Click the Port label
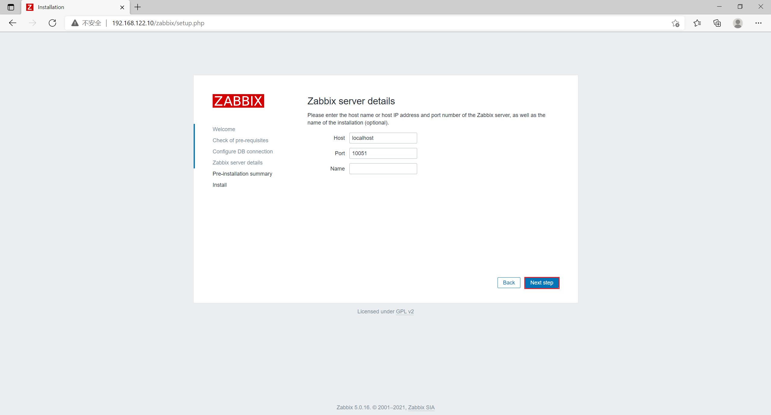The height and width of the screenshot is (415, 771). pos(340,153)
